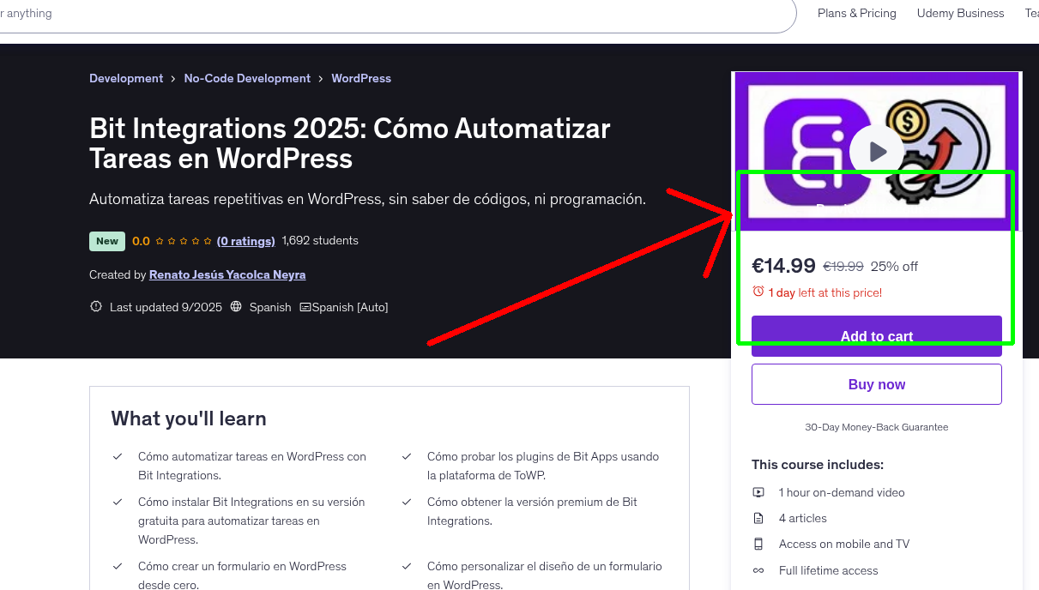Click the captions icon before Spanish [Auto]

(x=310, y=306)
